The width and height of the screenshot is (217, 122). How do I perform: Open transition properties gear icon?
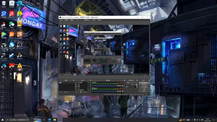[137, 85]
